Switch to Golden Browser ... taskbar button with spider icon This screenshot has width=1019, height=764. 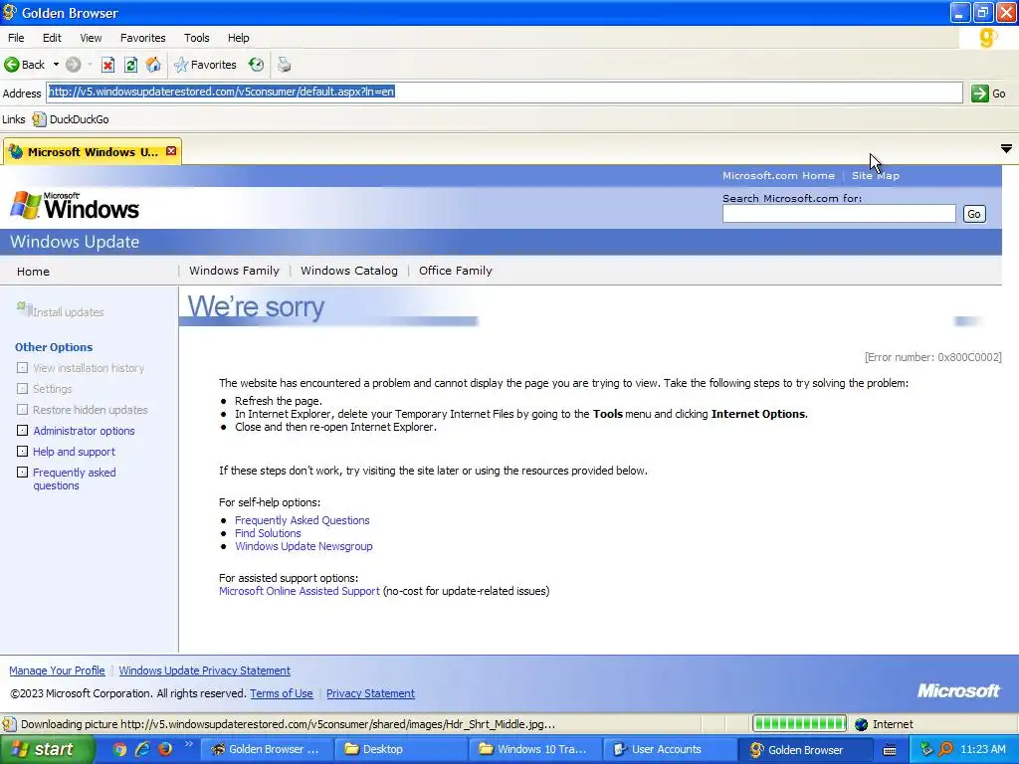(x=265, y=749)
